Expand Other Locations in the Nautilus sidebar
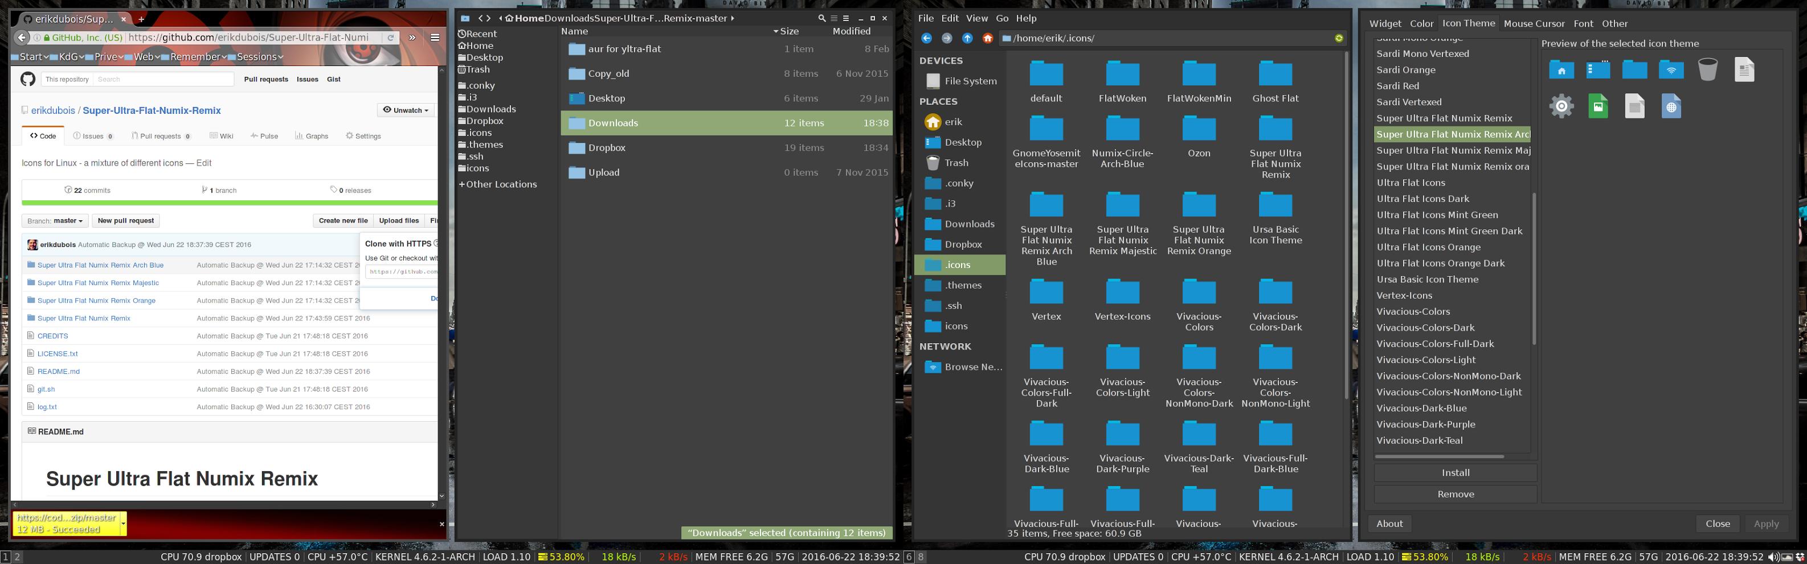This screenshot has height=564, width=1807. 497,184
